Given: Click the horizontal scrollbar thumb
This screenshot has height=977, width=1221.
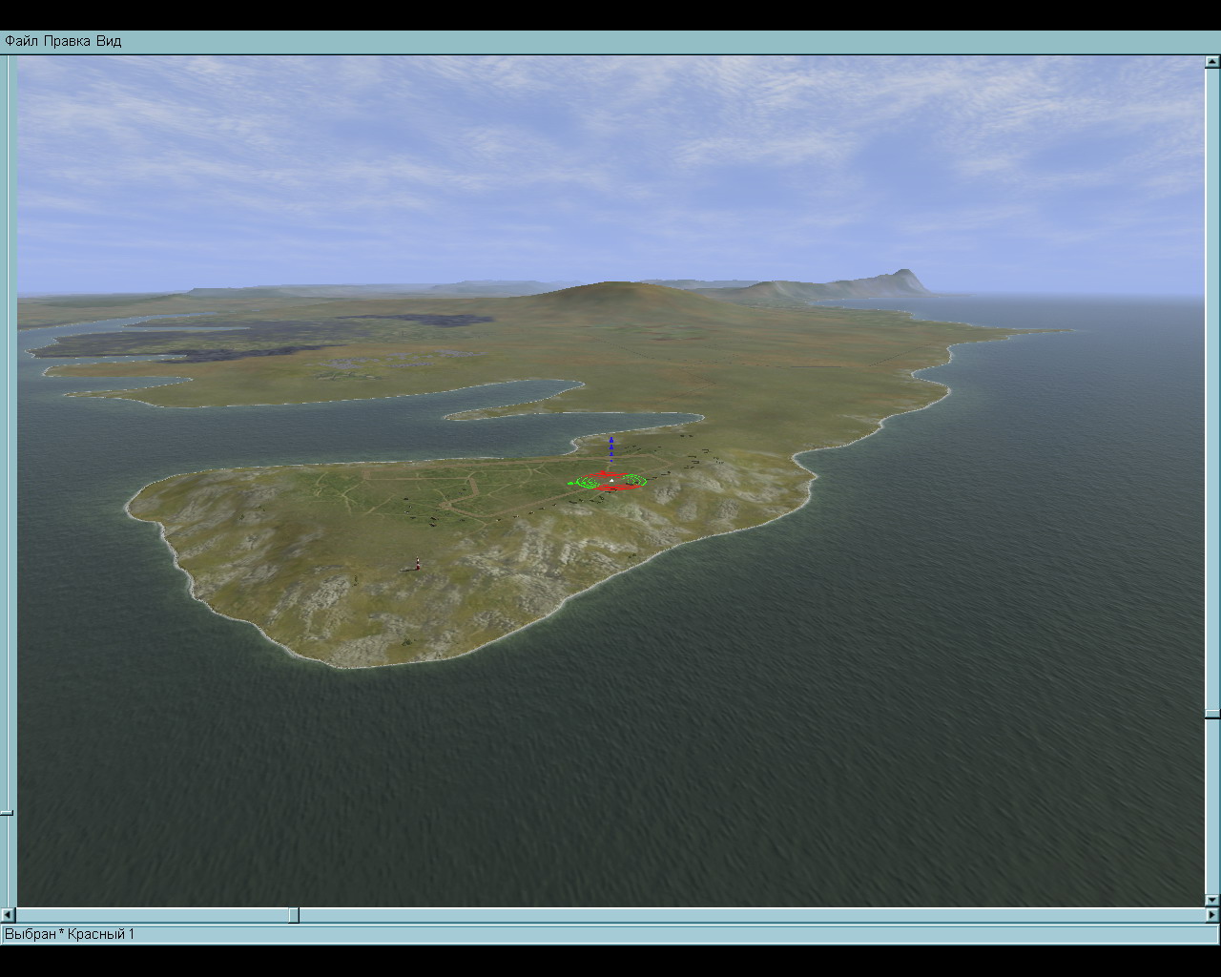Looking at the screenshot, I should (x=294, y=916).
